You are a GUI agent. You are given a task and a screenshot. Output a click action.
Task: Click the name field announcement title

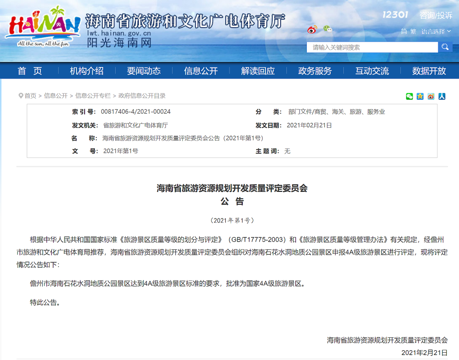[183, 138]
